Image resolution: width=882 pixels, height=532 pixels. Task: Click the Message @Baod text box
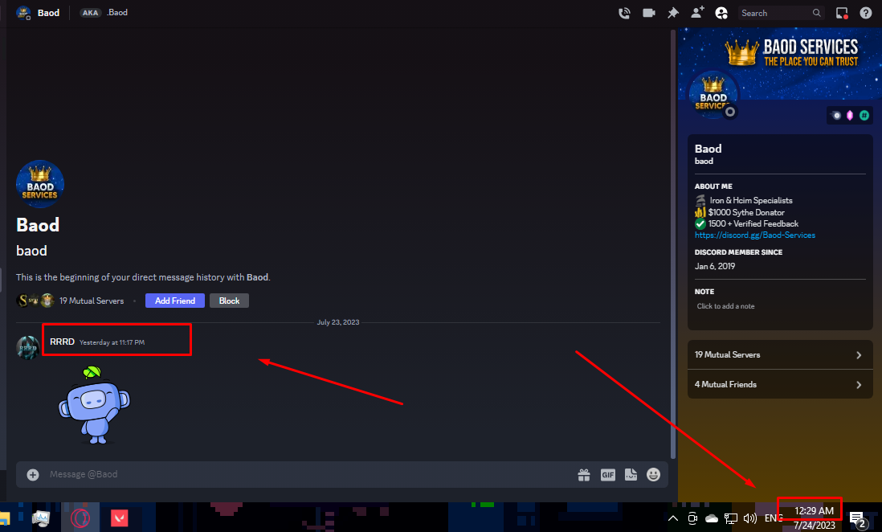309,475
